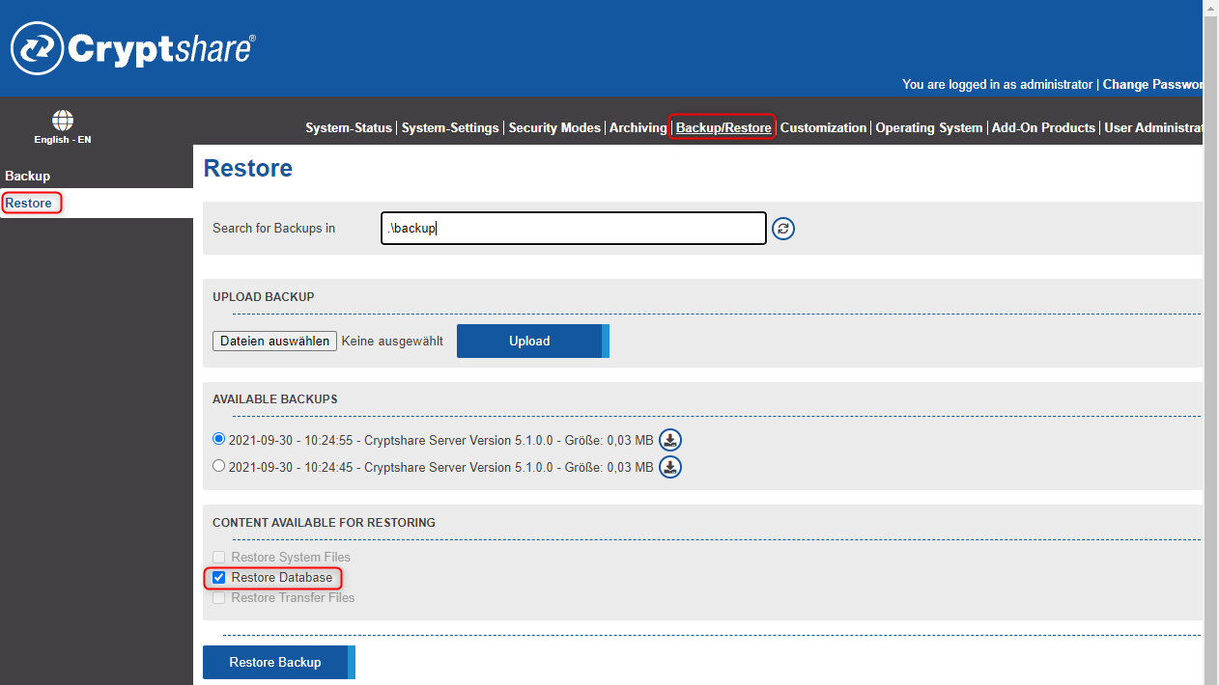This screenshot has width=1219, height=685.
Task: Select Backup in the sidebar
Action: (28, 176)
